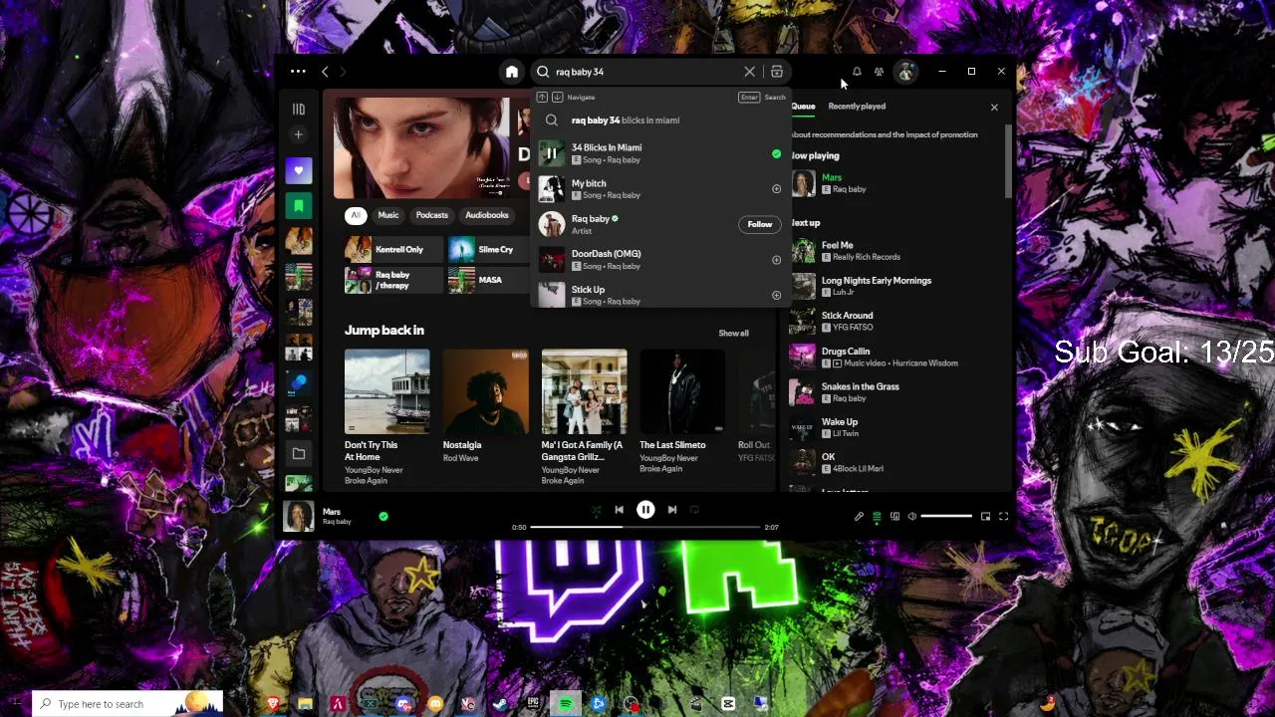Open the lyrics microphone icon

(859, 517)
